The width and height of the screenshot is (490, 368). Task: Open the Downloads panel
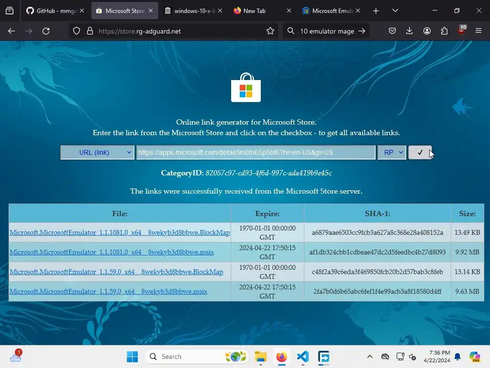click(410, 31)
